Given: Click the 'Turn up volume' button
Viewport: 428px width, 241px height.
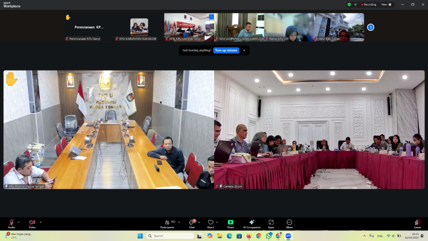Looking at the screenshot, I should [226, 50].
